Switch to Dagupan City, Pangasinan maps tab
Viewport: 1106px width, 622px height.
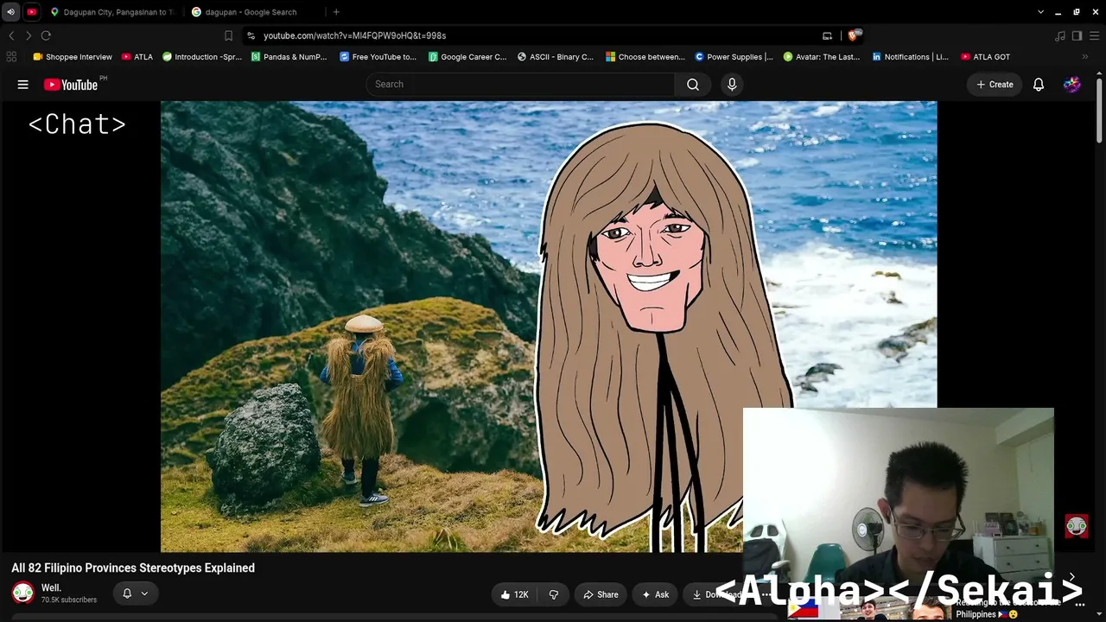tap(112, 12)
